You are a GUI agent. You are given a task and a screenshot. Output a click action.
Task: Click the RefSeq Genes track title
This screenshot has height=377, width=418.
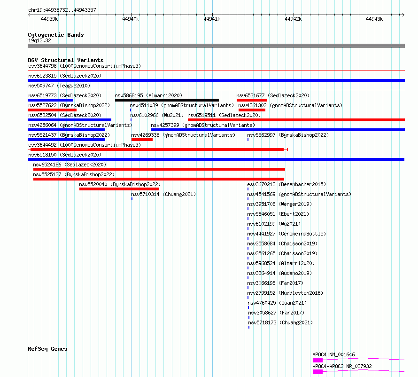pyautogui.click(x=47, y=349)
